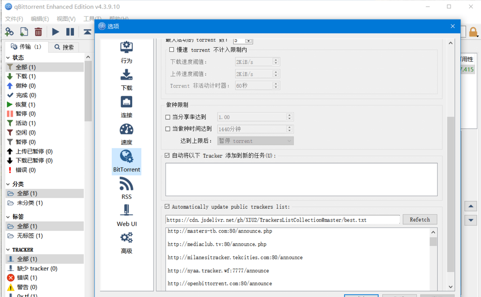481x297 pixels.
Task: Open the 速度 (Speed) settings page
Action: coord(126,134)
